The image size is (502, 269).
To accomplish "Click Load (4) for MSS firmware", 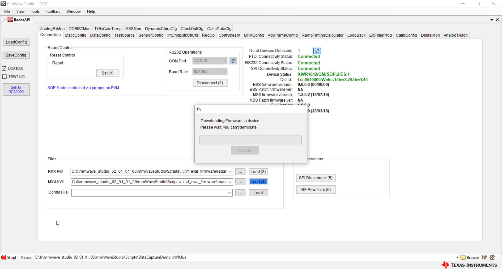I will click(x=258, y=182).
